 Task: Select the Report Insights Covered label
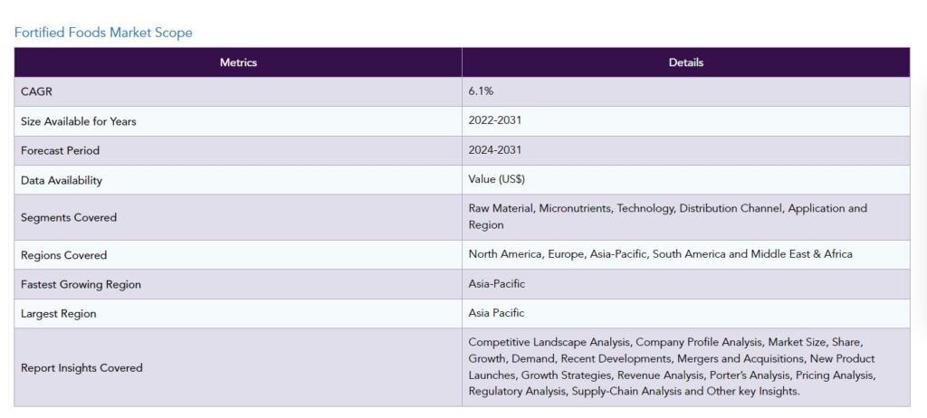(x=81, y=367)
